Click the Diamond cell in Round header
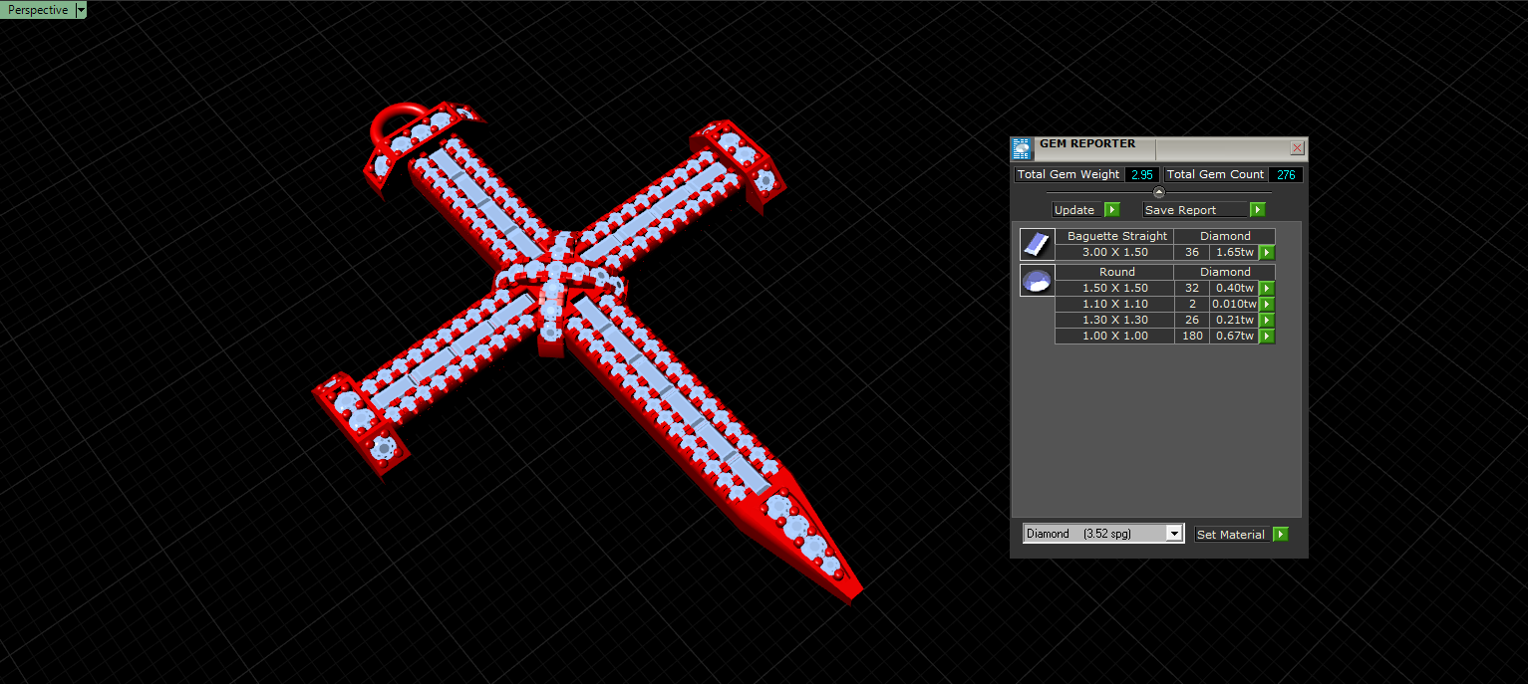1528x684 pixels. coord(1225,272)
